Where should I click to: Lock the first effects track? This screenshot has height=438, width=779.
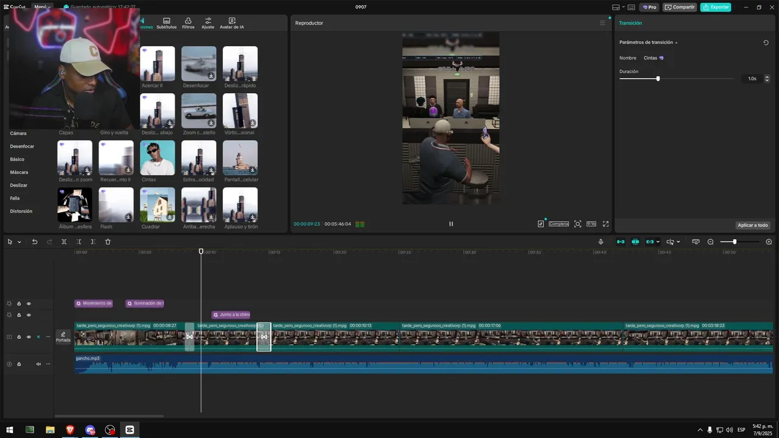coord(19,304)
